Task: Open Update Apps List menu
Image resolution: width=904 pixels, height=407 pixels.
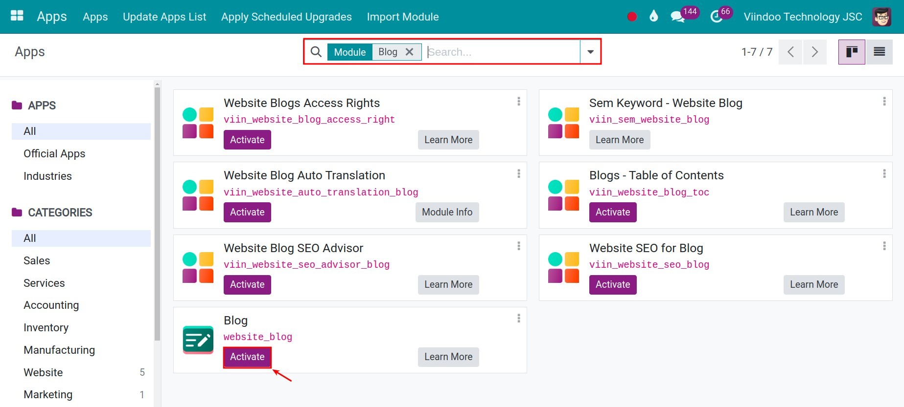Action: pyautogui.click(x=164, y=17)
